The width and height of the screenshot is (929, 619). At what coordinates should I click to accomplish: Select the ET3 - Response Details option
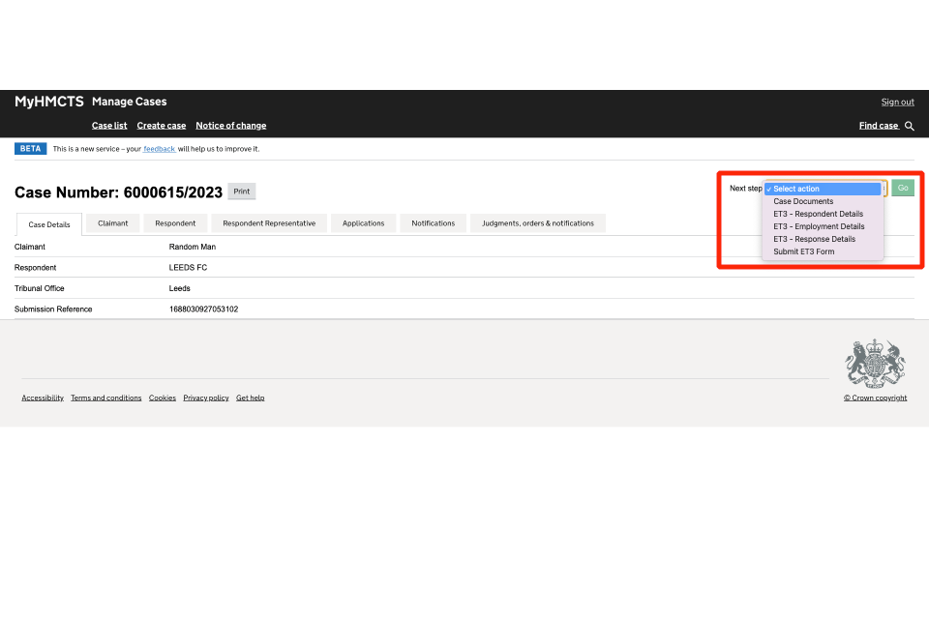[814, 239]
